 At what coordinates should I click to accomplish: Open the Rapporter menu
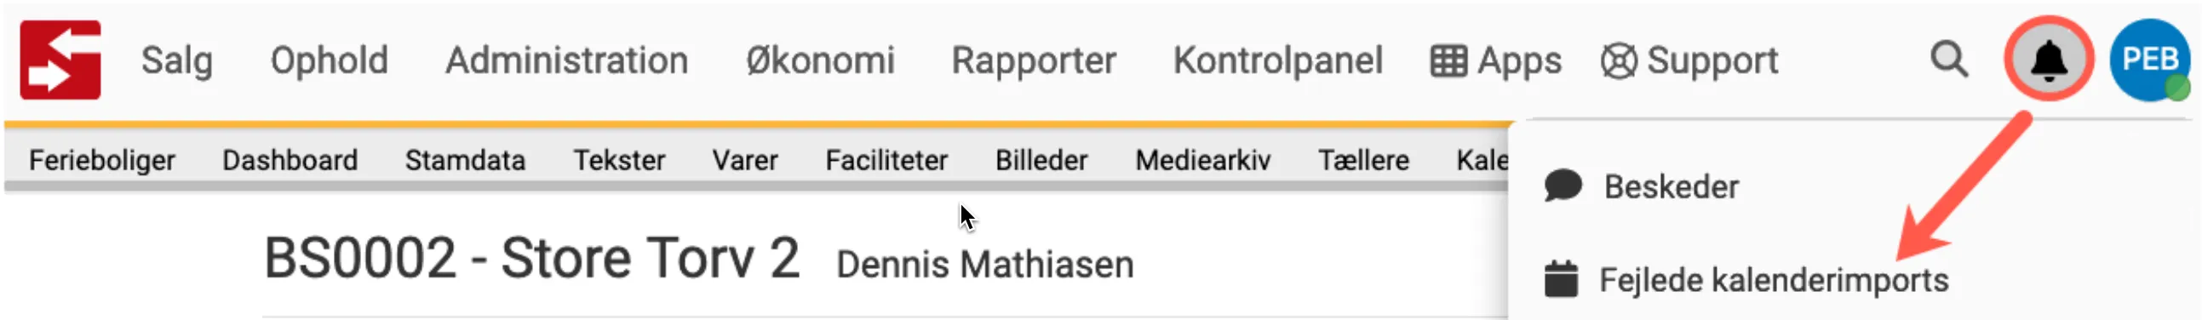click(x=1034, y=60)
